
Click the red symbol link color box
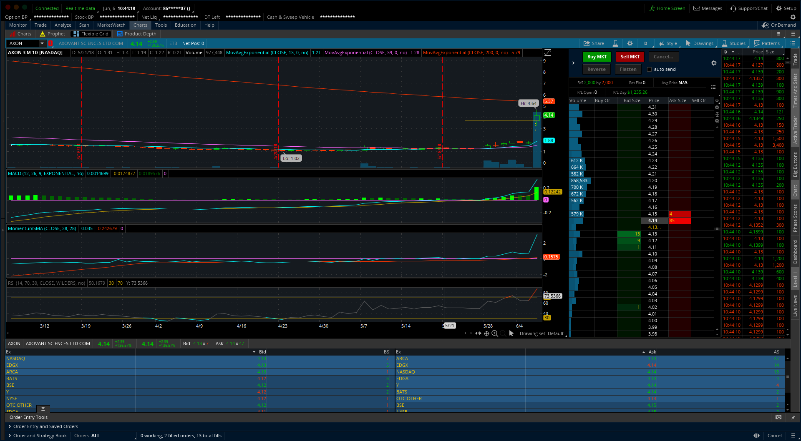pyautogui.click(x=50, y=43)
